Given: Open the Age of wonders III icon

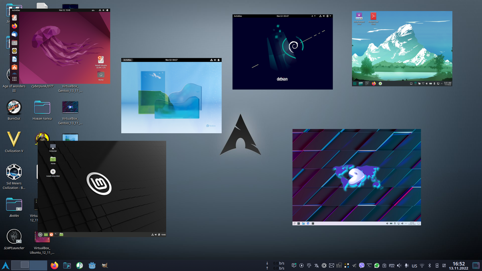Looking at the screenshot, I should (14, 80).
